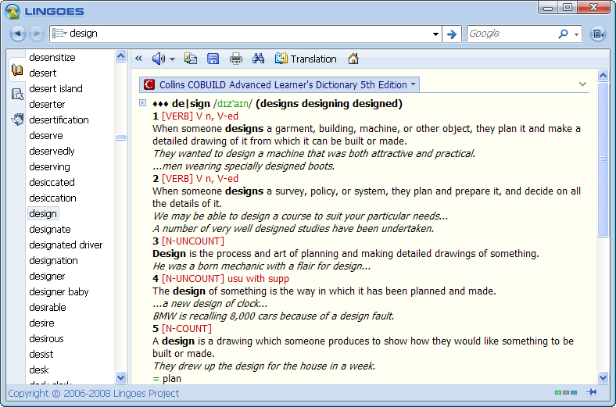
Task: Toggle the expand box beside the design entry
Action: (142, 103)
